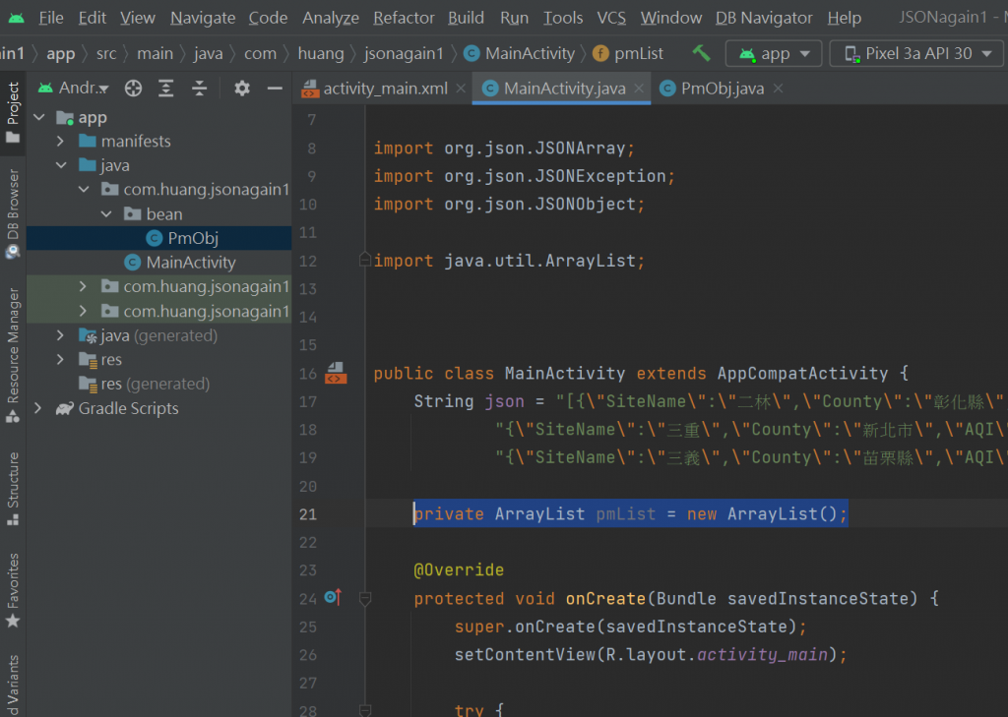Image resolution: width=1008 pixels, height=717 pixels.
Task: Toggle the Favorites tool window
Action: [13, 590]
